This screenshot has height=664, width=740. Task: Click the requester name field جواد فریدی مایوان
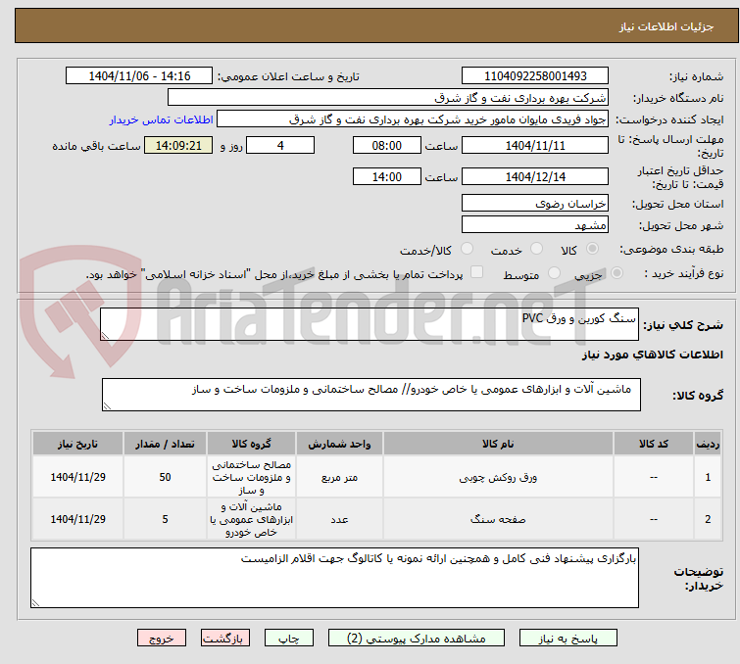tap(413, 119)
